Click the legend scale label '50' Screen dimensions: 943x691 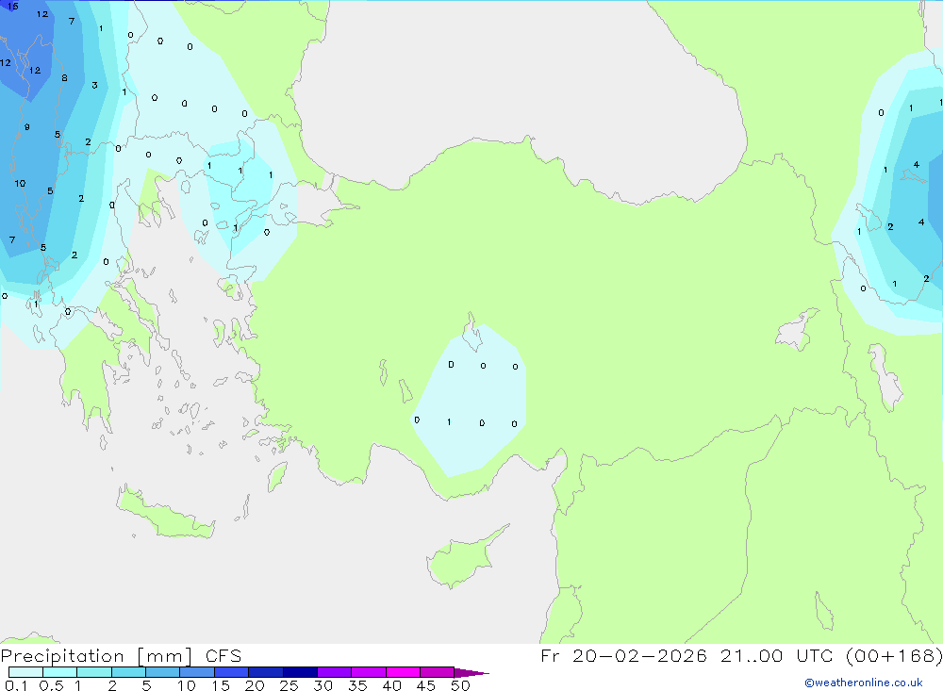[461, 685]
